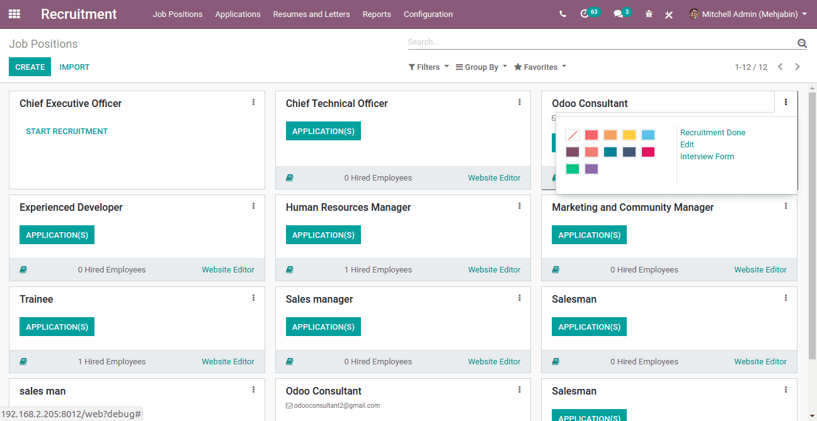Select the green color swatch
The width and height of the screenshot is (817, 421).
[x=573, y=169]
